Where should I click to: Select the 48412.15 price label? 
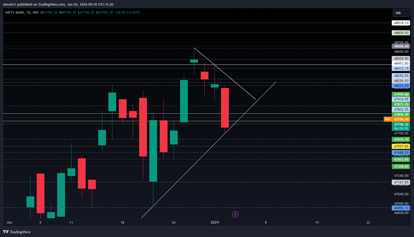[x=401, y=68]
